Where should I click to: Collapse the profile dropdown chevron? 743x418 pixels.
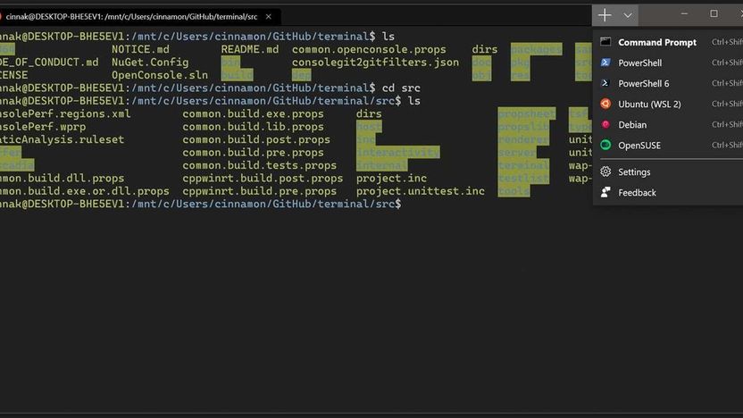[628, 15]
